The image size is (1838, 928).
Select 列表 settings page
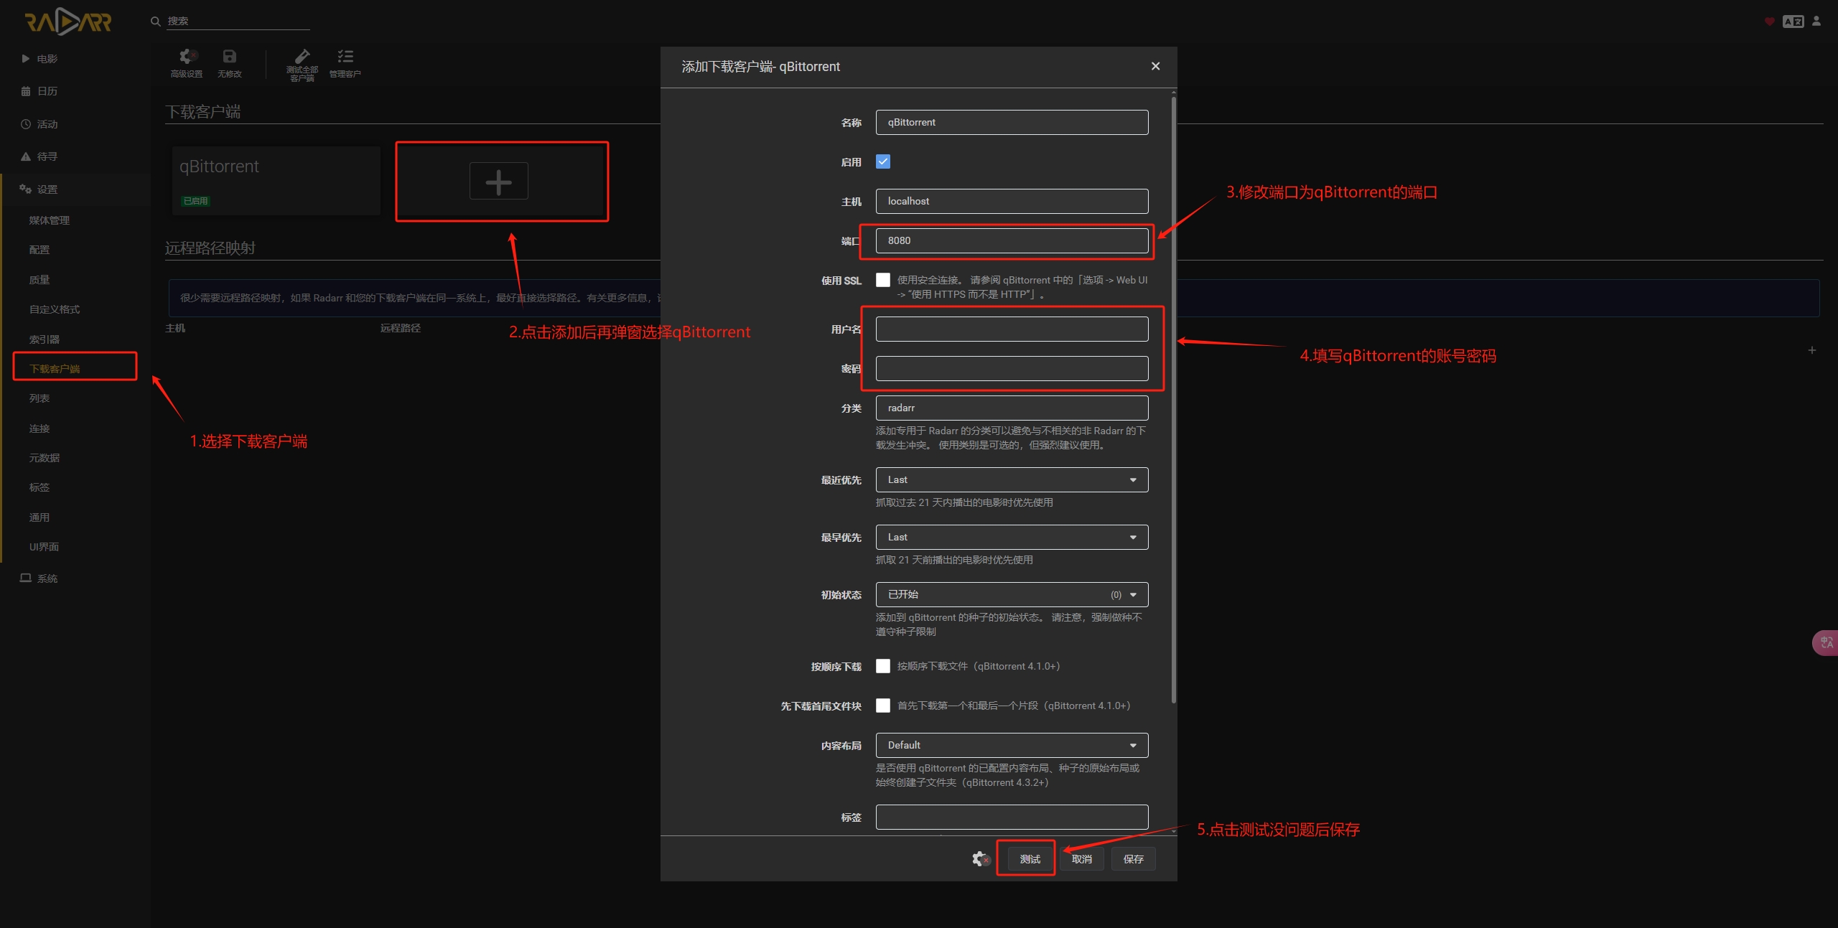pos(39,398)
